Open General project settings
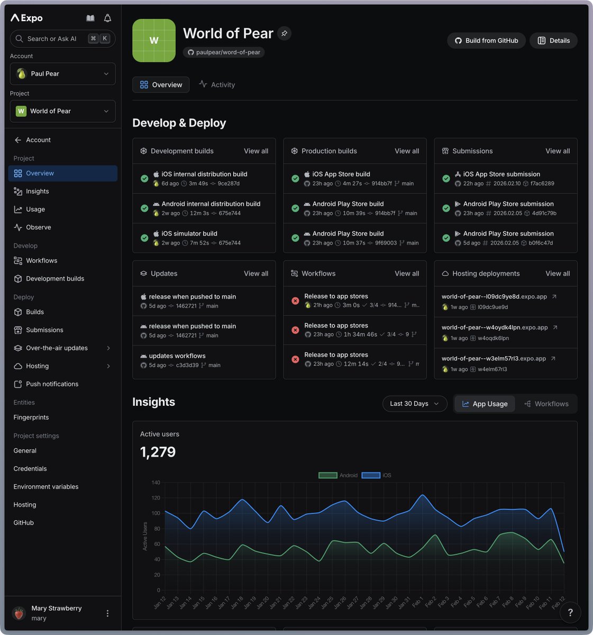The image size is (593, 635). [x=25, y=451]
